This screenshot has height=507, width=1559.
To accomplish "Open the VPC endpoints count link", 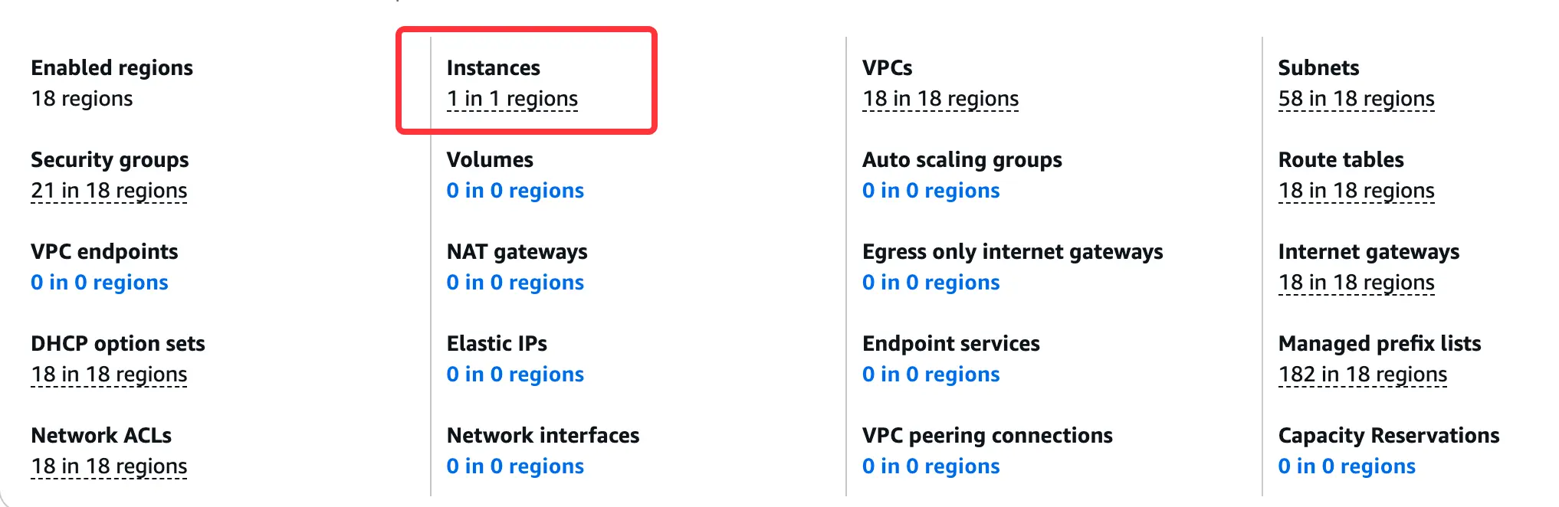I will coord(99,283).
